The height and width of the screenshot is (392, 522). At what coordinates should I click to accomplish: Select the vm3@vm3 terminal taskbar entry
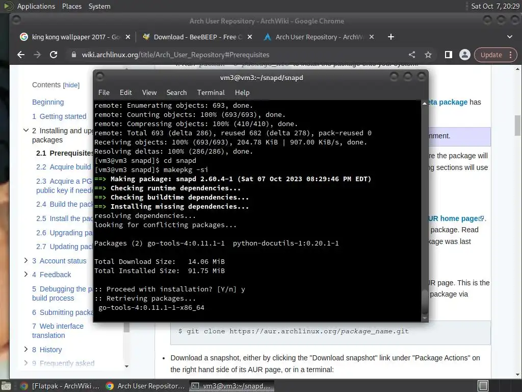232,386
